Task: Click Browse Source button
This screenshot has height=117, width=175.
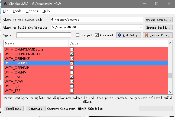Action: pos(158,20)
